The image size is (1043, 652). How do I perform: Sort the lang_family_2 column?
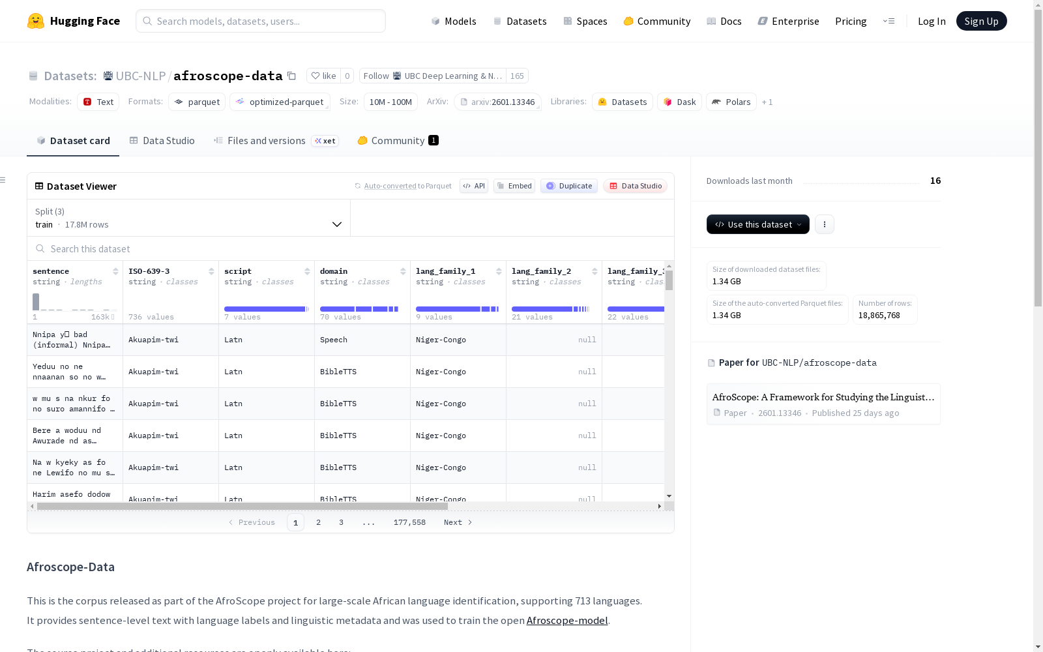pos(595,271)
